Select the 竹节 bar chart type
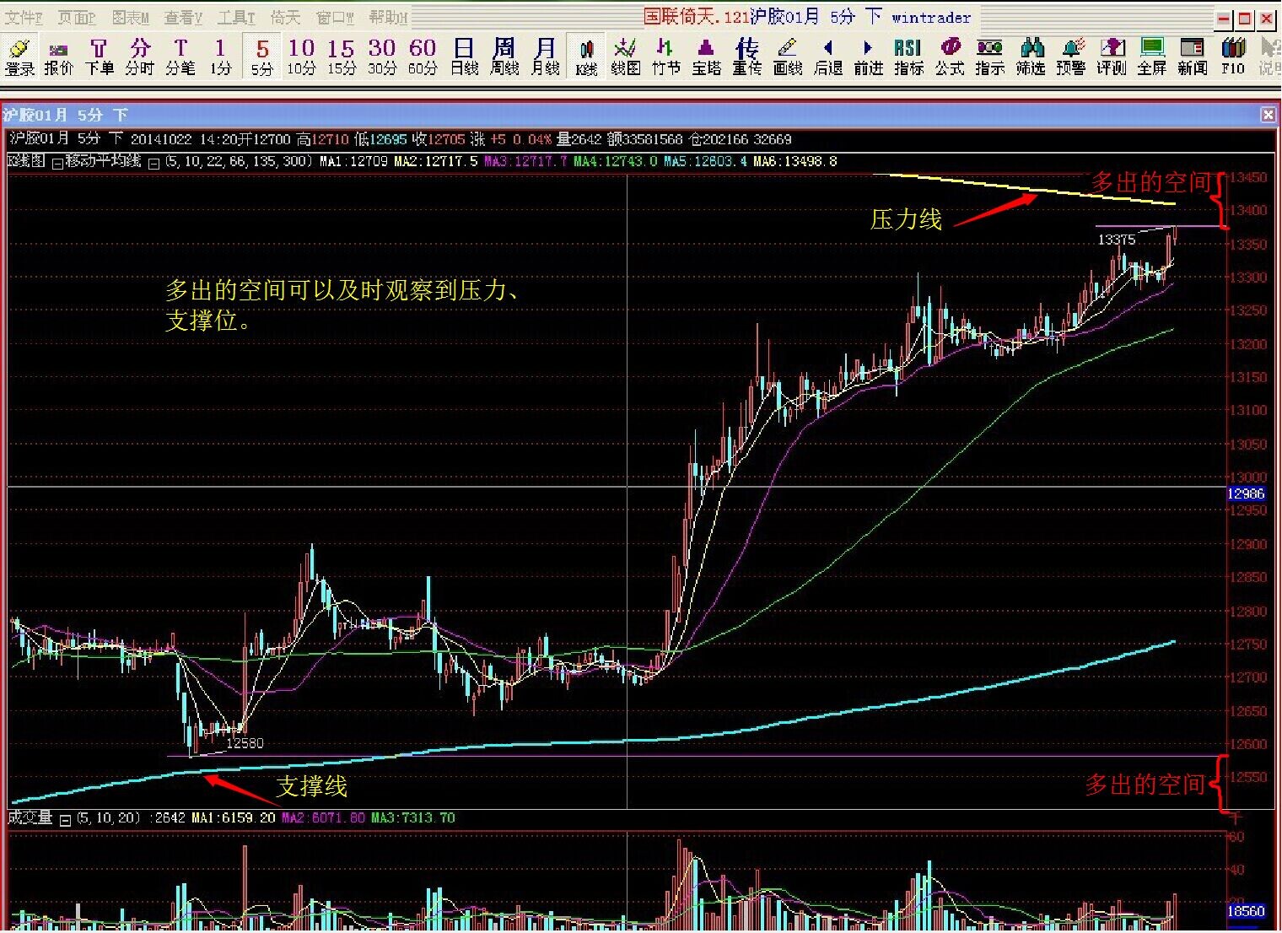This screenshot has height=933, width=1282. 665,57
